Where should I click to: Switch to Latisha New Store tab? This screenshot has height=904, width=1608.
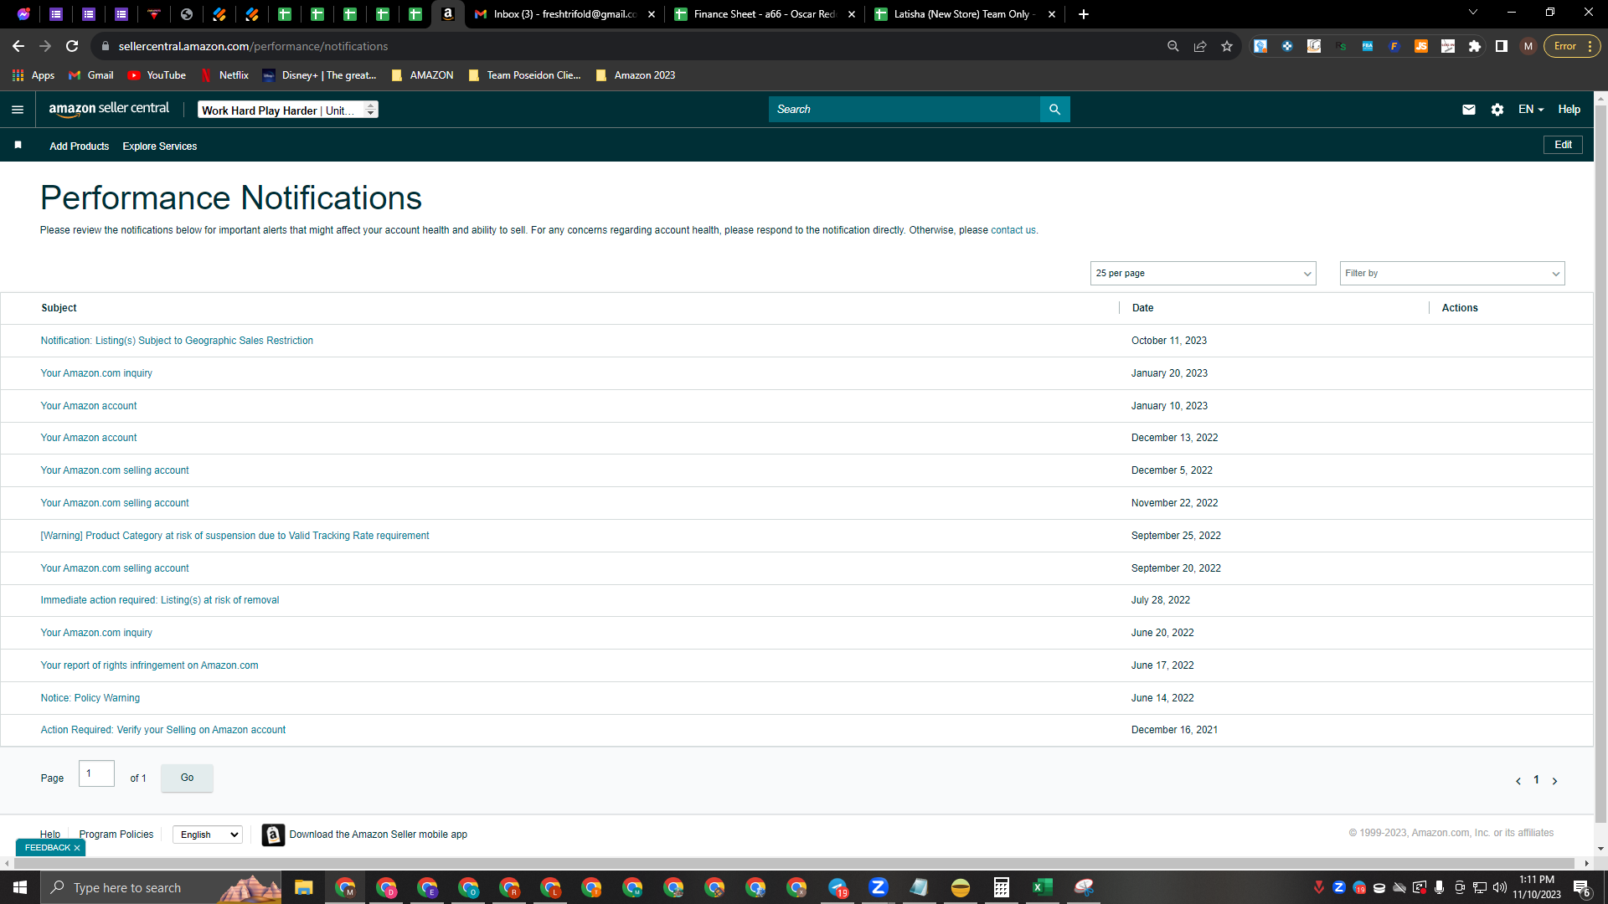pos(963,14)
